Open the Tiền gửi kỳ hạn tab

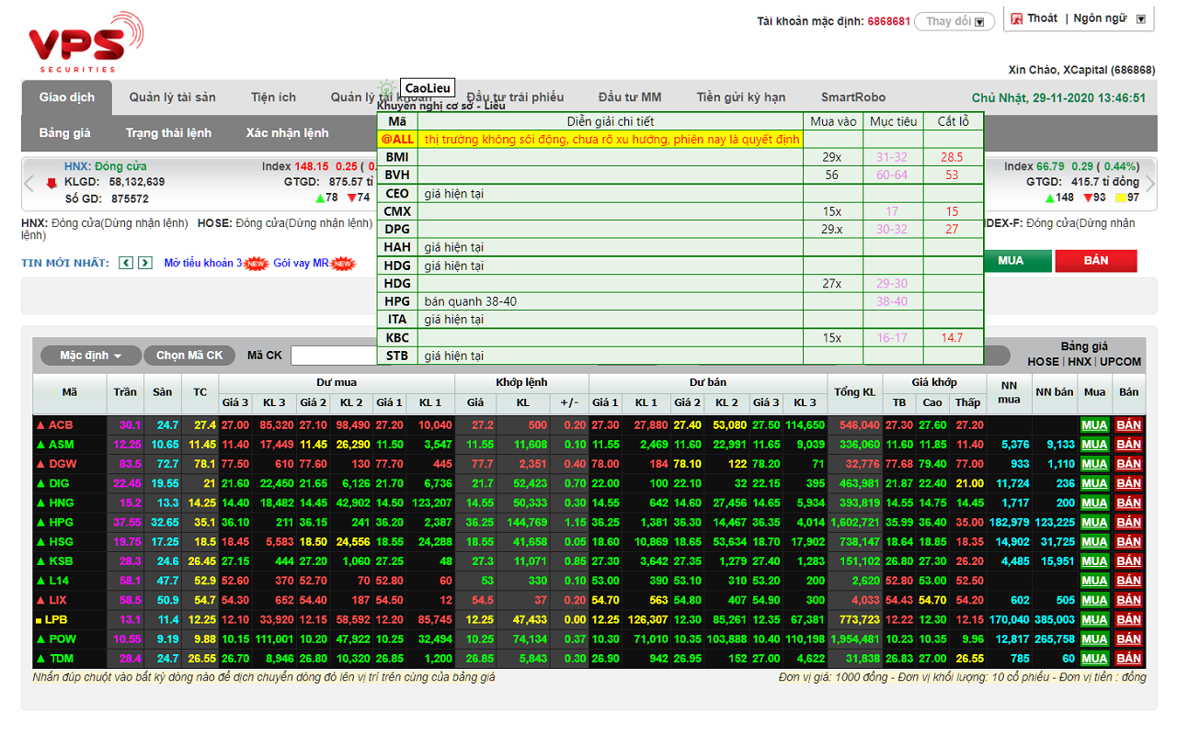(741, 97)
